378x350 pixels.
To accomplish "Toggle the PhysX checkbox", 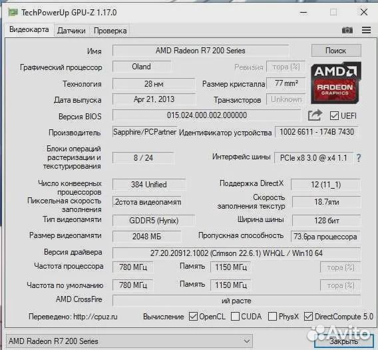I will (272, 317).
